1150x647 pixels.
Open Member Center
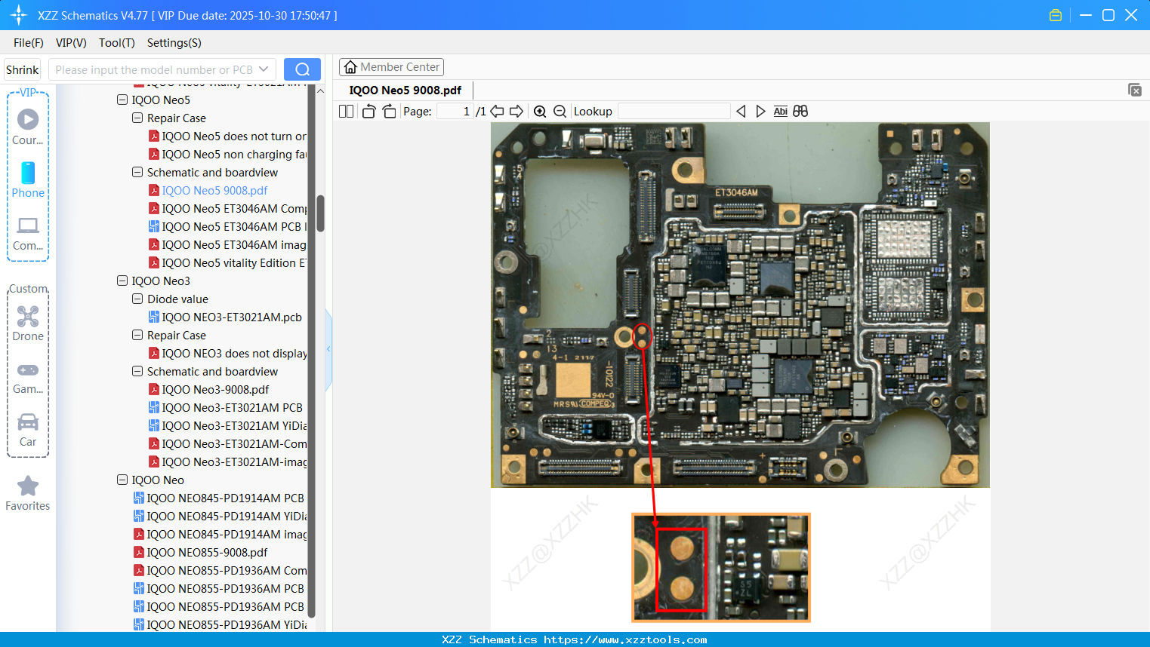coord(391,67)
